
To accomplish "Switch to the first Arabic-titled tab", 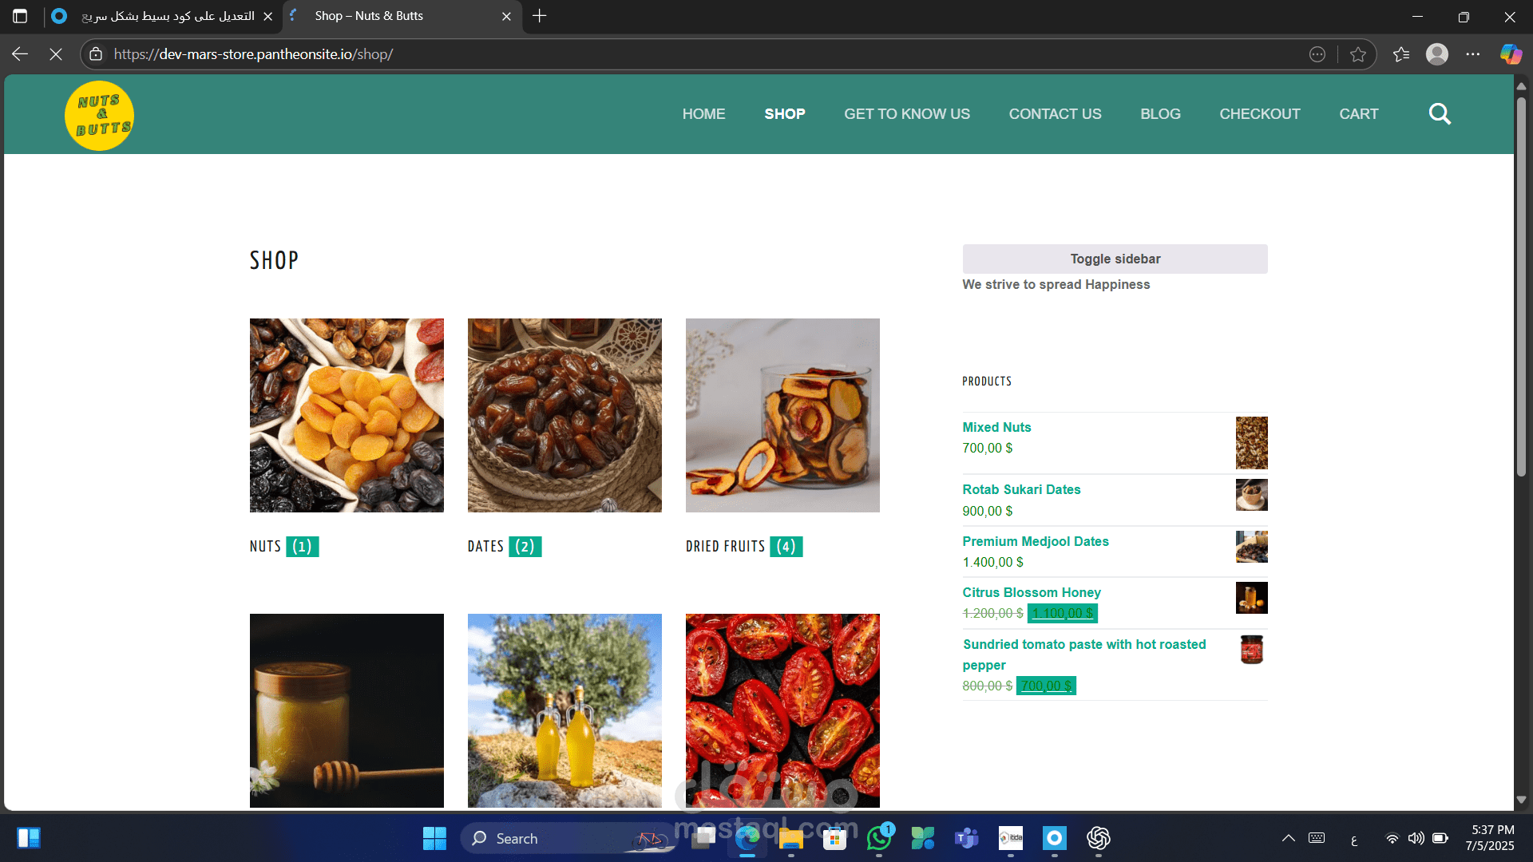I will click(168, 16).
